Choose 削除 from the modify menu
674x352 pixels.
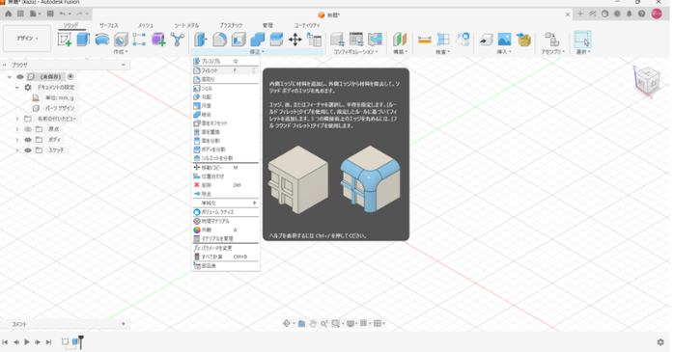coord(226,185)
